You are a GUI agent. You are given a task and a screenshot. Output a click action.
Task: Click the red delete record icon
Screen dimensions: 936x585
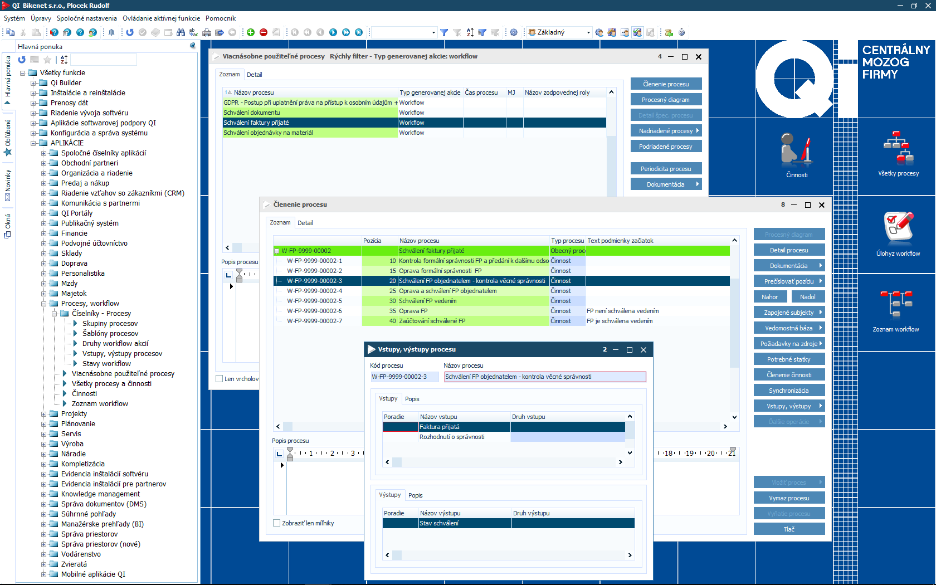coord(264,32)
